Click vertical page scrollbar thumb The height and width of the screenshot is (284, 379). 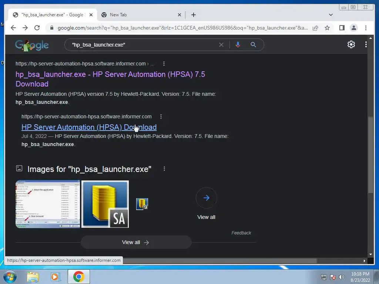pyautogui.click(x=370, y=155)
